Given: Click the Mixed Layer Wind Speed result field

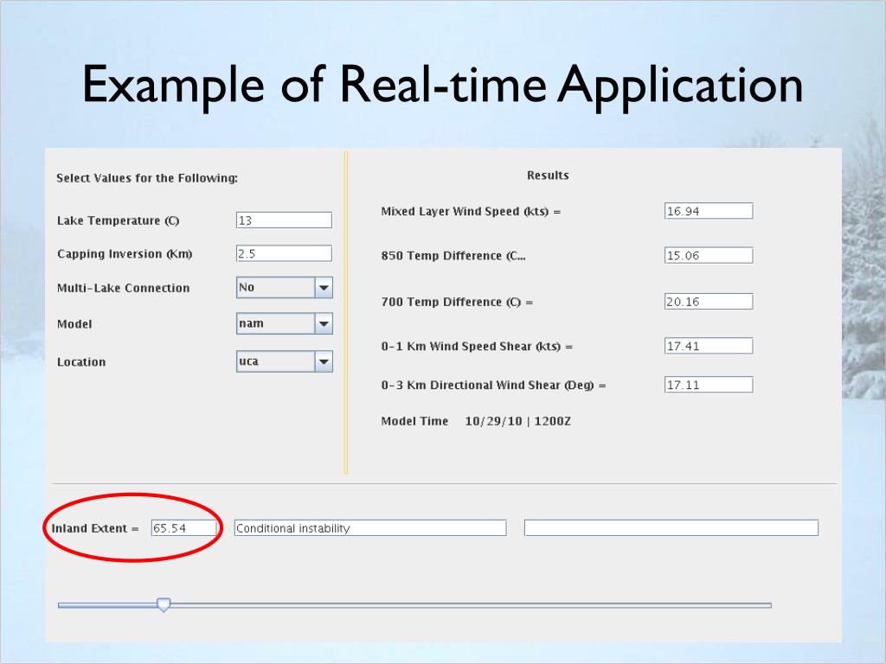Looking at the screenshot, I should point(708,211).
